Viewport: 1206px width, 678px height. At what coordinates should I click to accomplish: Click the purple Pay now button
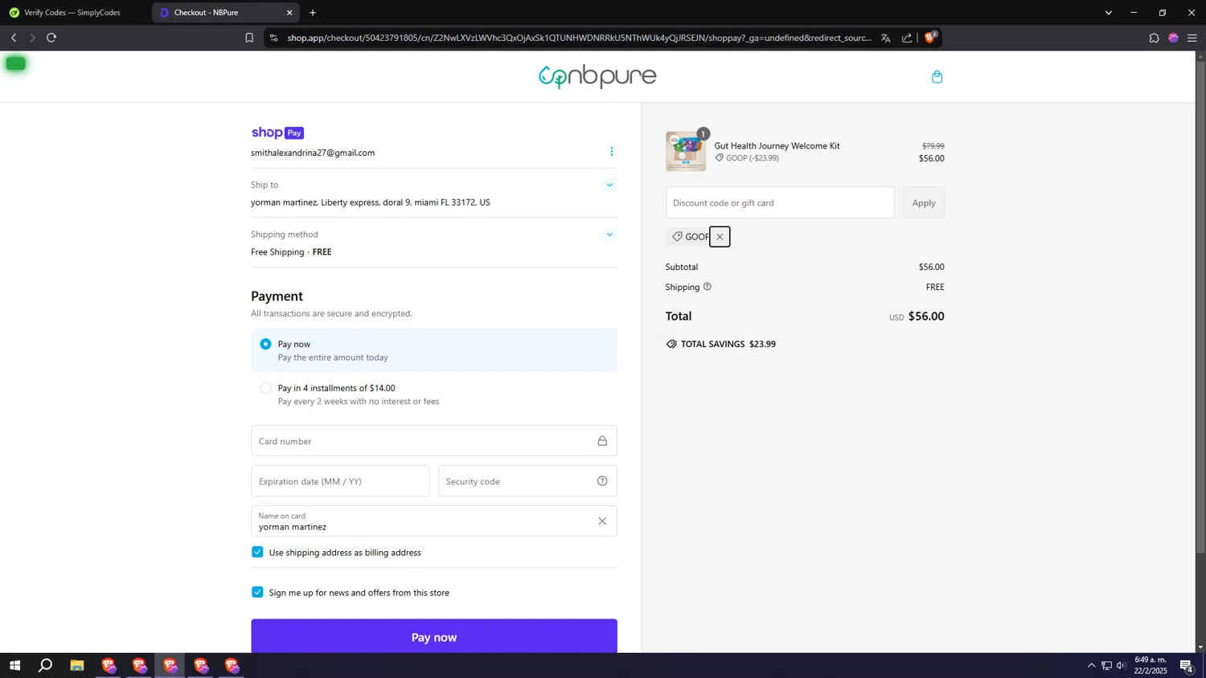(434, 637)
